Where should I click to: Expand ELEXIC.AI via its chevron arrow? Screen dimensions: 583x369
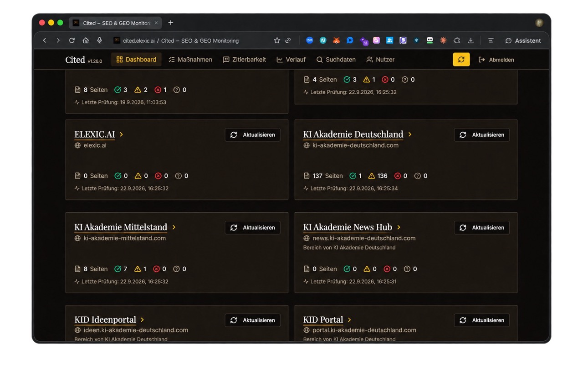(x=121, y=135)
